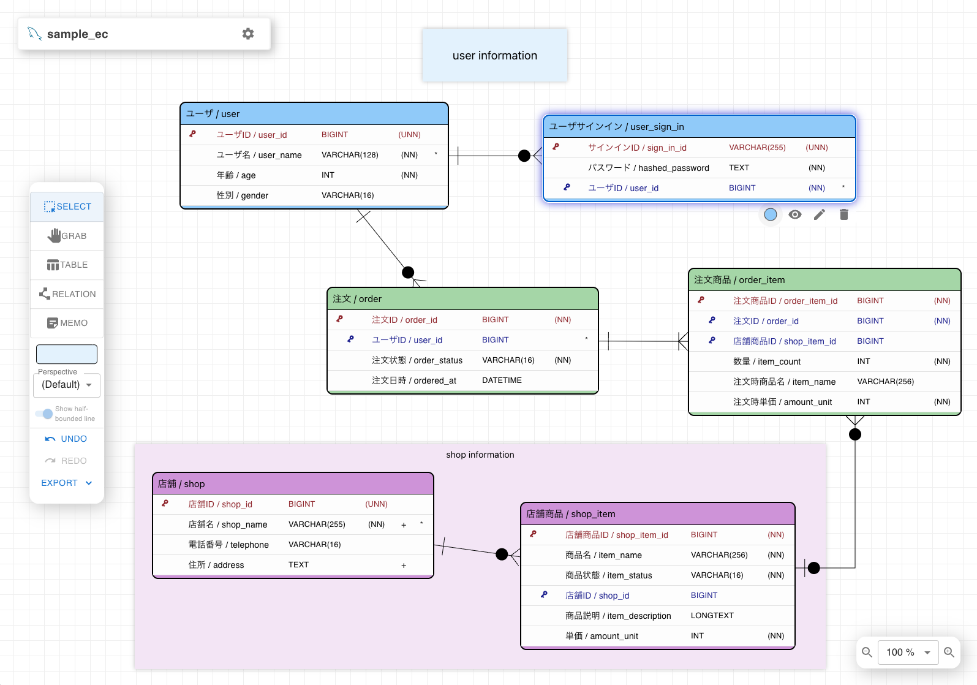This screenshot has width=977, height=685.
Task: Click primary key icon of shop_item_id in shop_item
Action: [x=534, y=534]
